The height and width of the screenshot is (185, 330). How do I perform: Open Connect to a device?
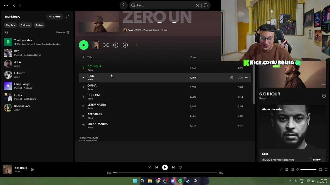[292, 170]
